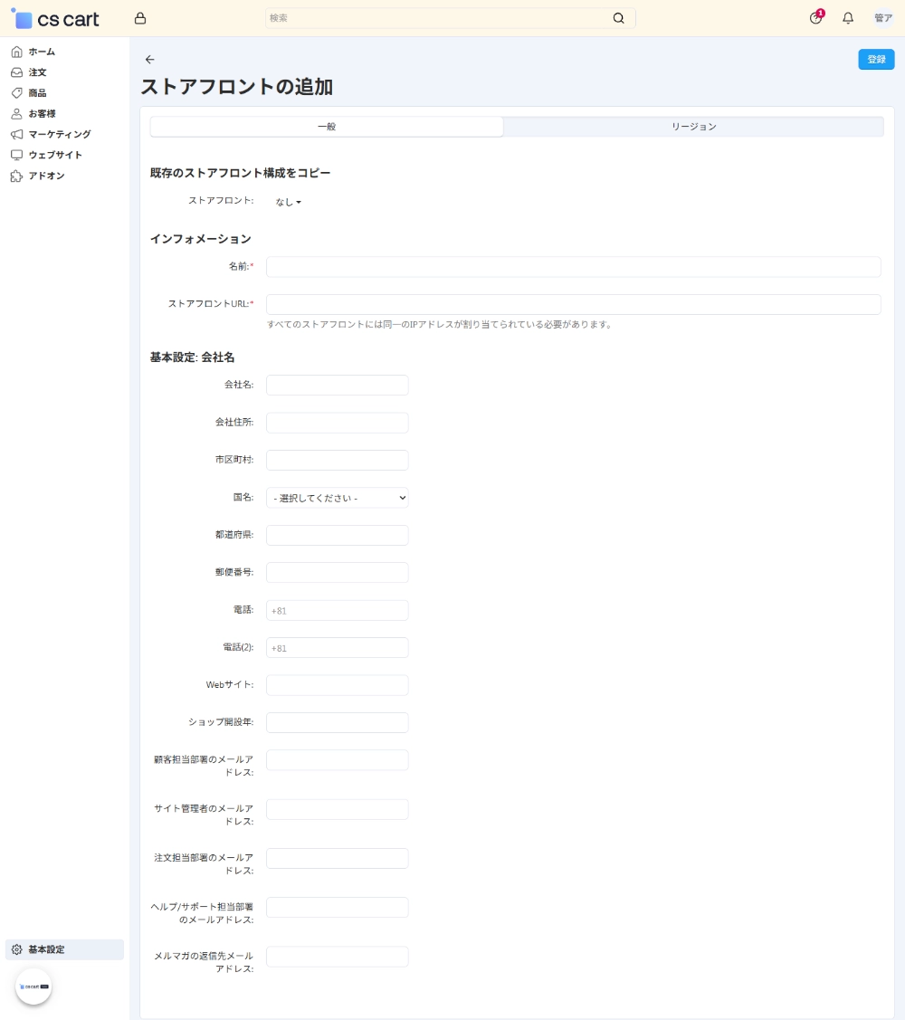Focus the ストアフロントURL field
Viewport: 905px width, 1020px height.
pos(573,304)
